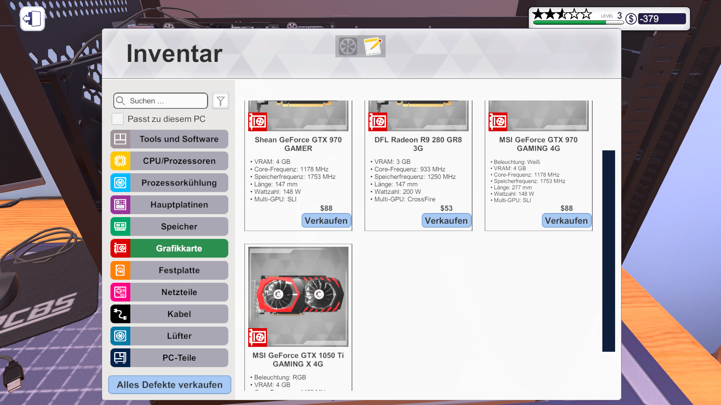This screenshot has width=721, height=405.
Task: Click Verkaufen under Shean GeForce GTX 970
Action: [326, 220]
